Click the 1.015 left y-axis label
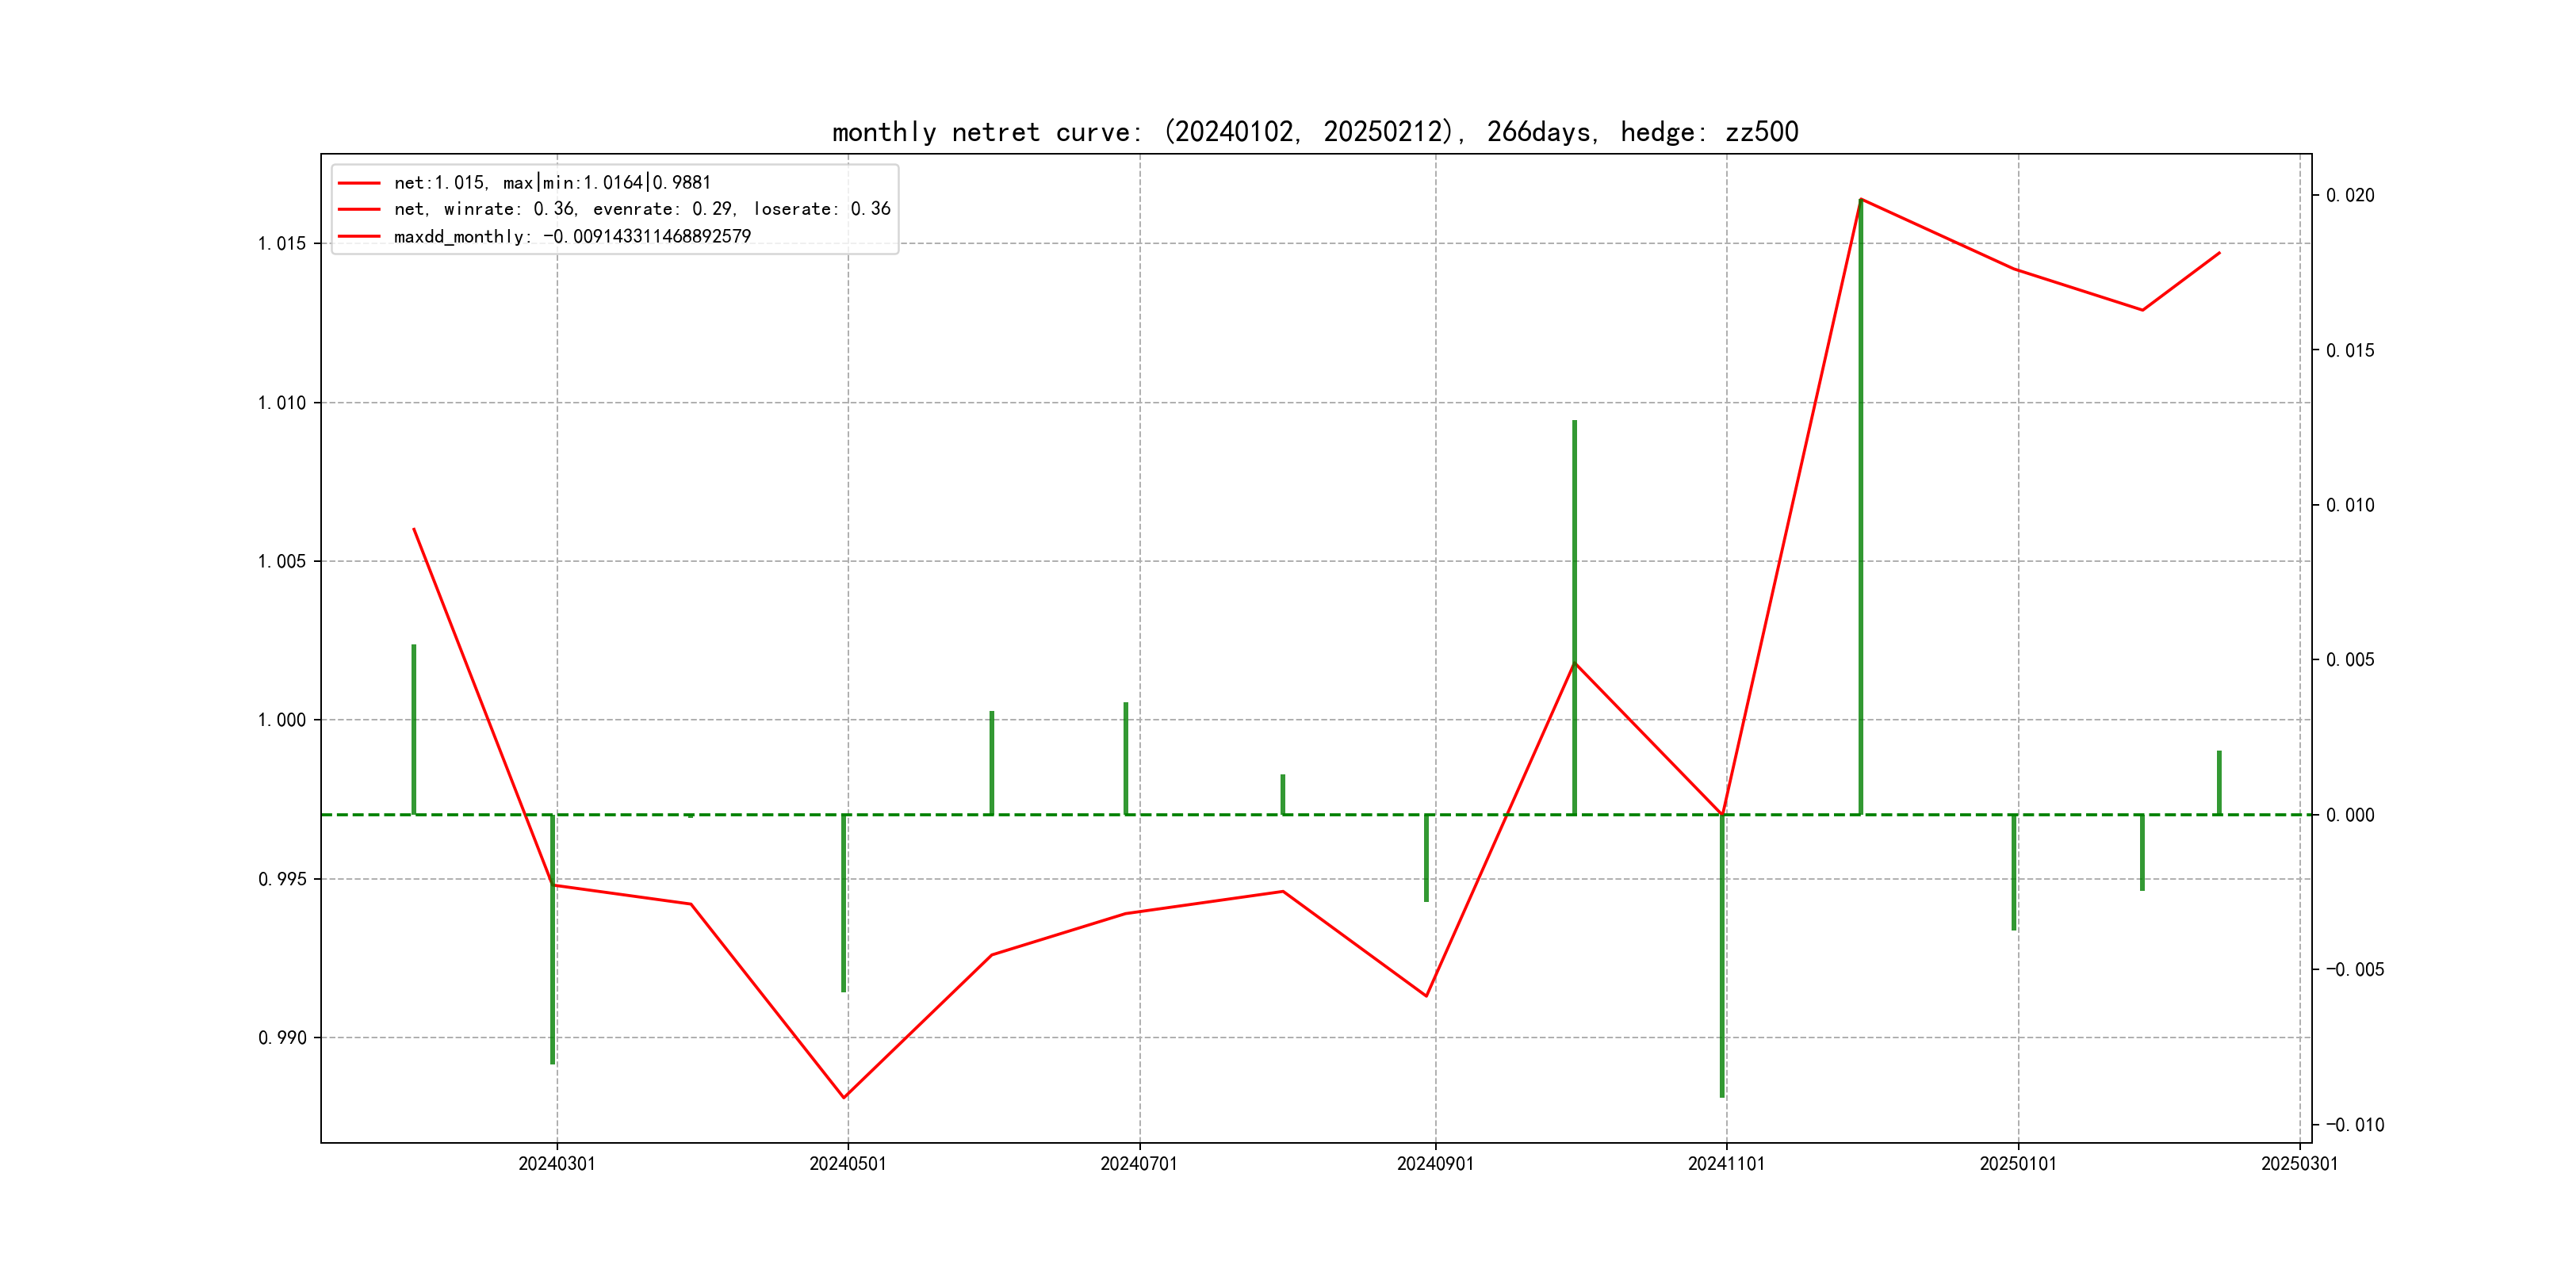 tap(282, 244)
